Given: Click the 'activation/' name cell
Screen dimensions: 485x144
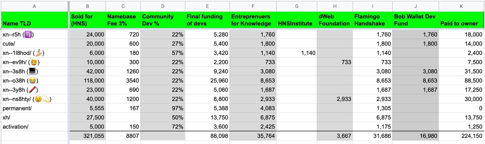Looking at the screenshot, I should 34,127.
